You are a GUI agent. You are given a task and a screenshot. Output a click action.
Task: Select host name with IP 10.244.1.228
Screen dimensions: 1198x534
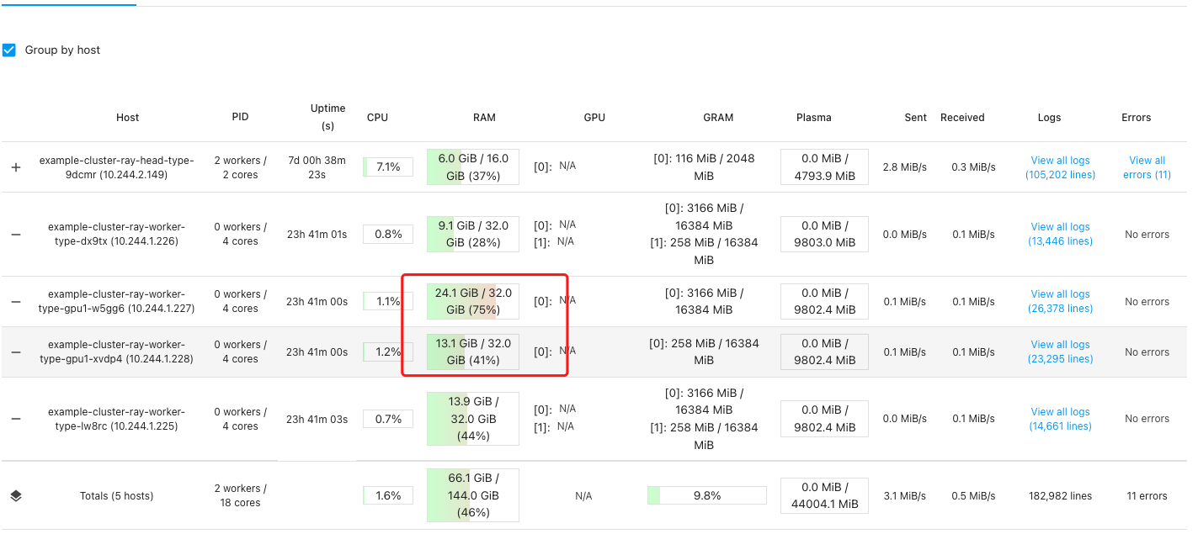(x=116, y=352)
